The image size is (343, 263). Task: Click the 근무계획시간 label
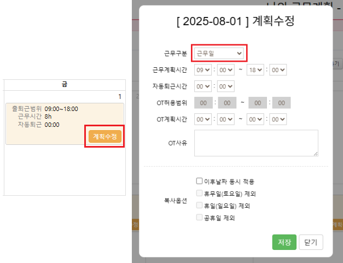tap(170, 70)
